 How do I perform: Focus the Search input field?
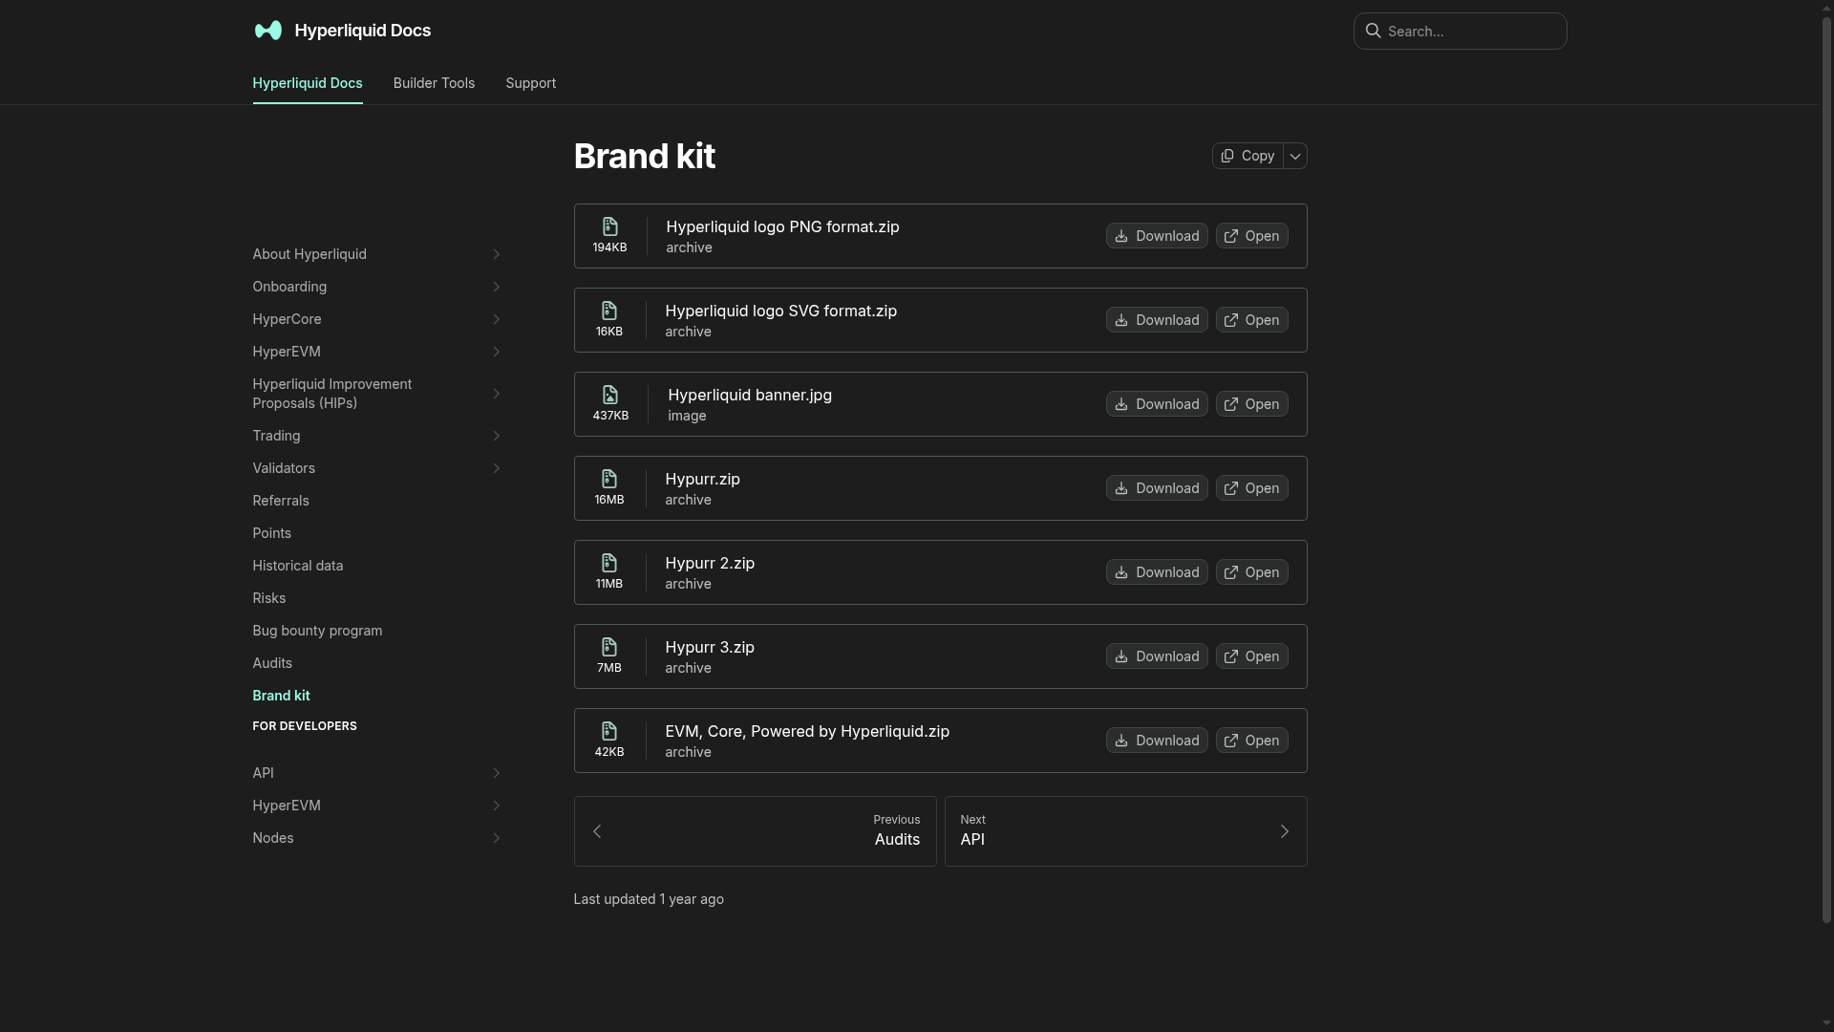tap(1460, 31)
